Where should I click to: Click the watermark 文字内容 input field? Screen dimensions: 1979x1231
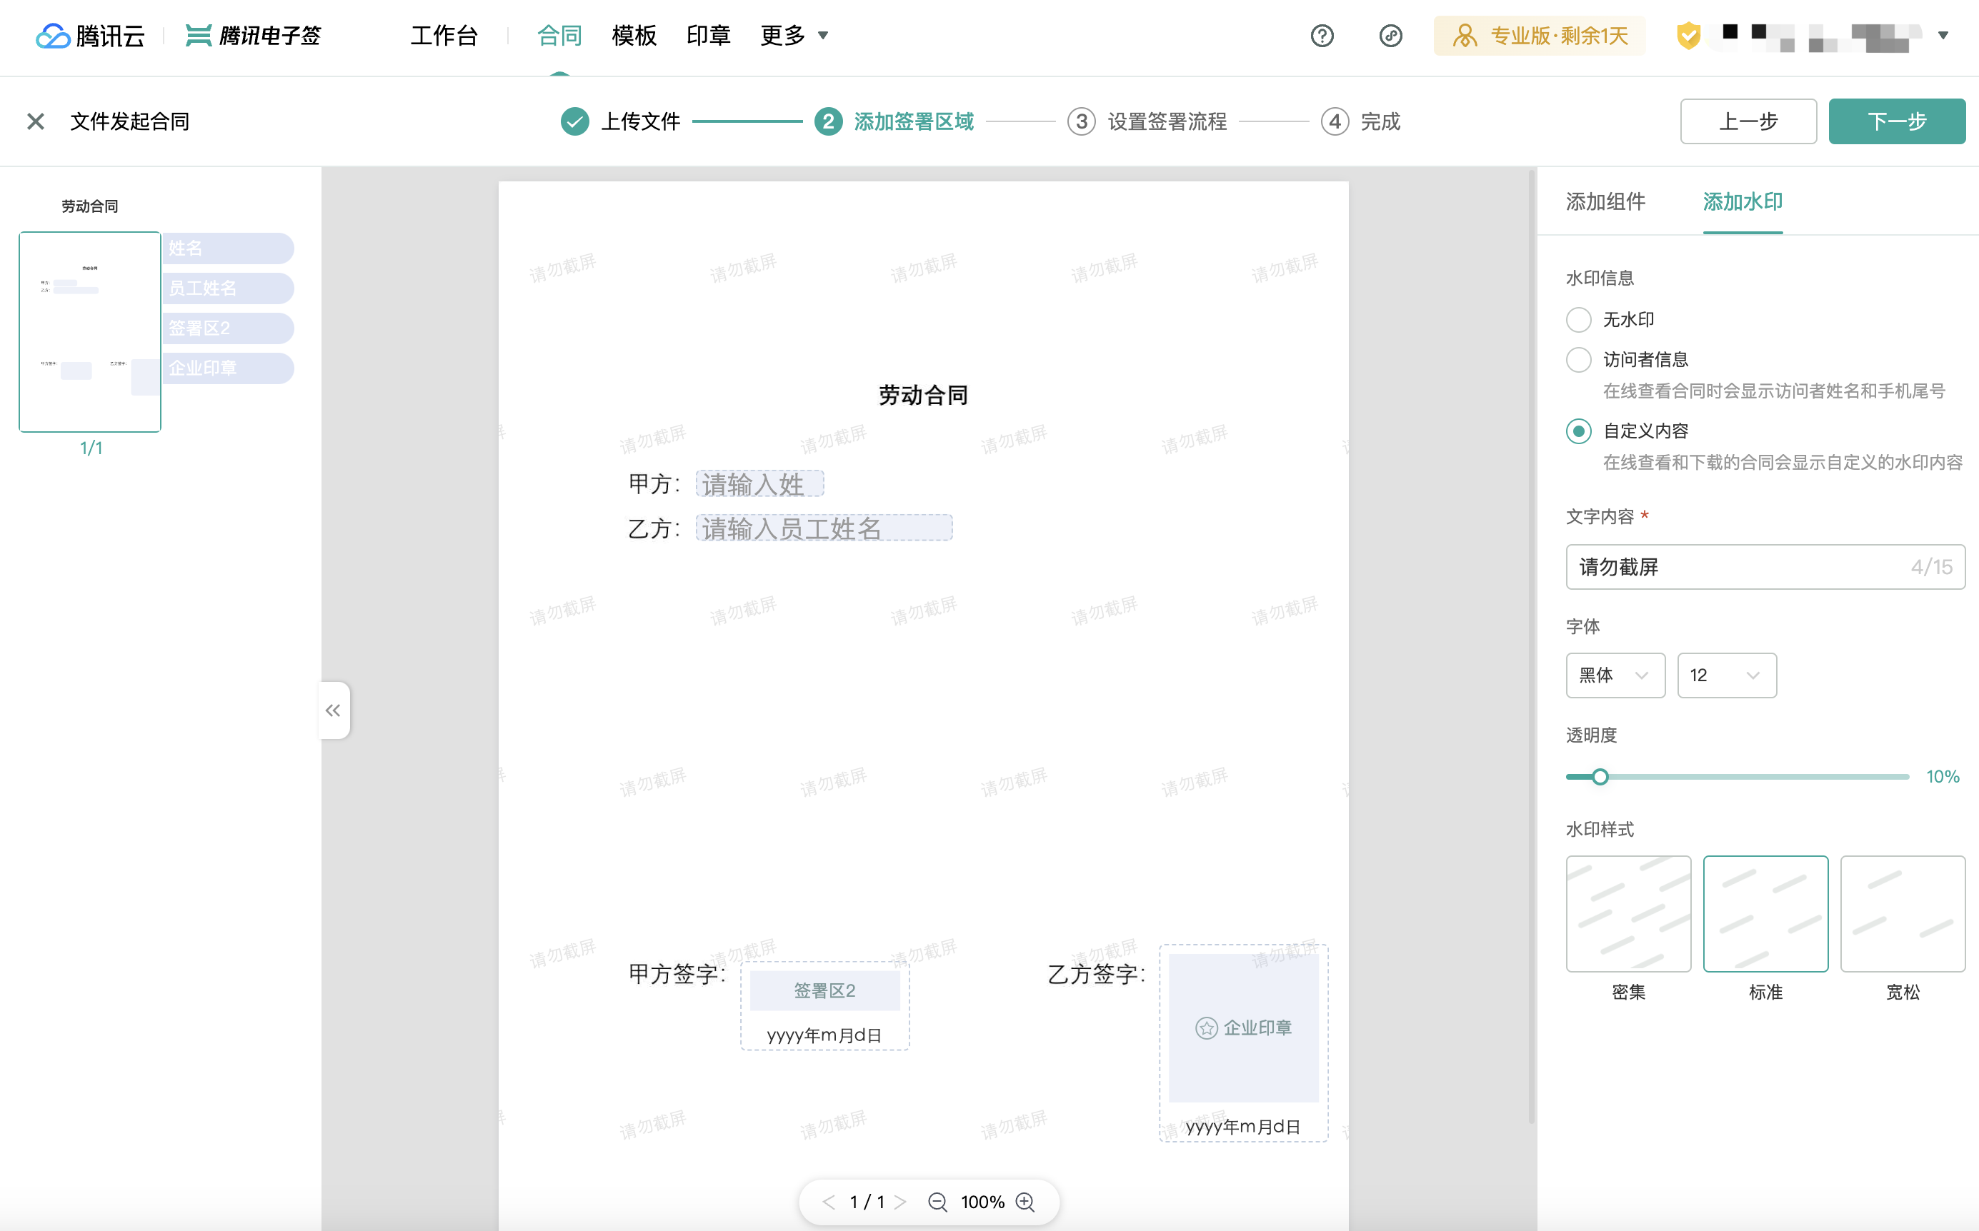pos(1765,567)
